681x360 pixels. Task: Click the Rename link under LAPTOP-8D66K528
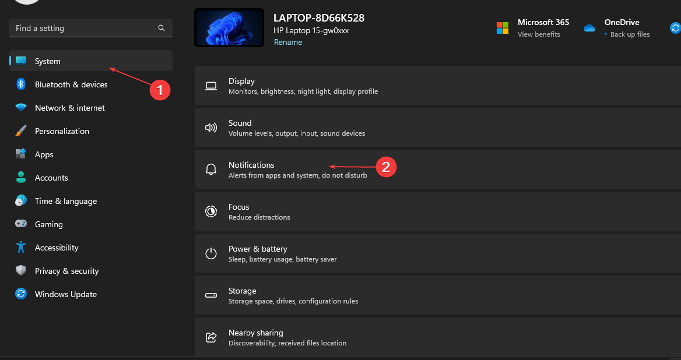click(x=288, y=42)
